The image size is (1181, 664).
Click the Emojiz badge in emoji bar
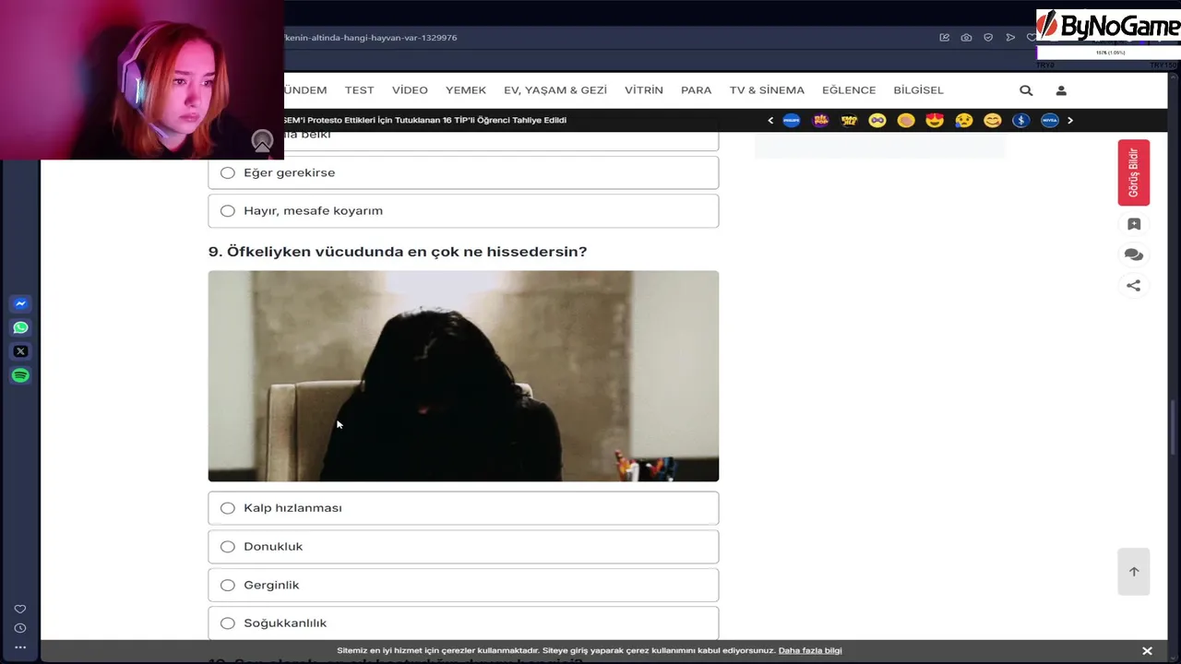point(849,120)
